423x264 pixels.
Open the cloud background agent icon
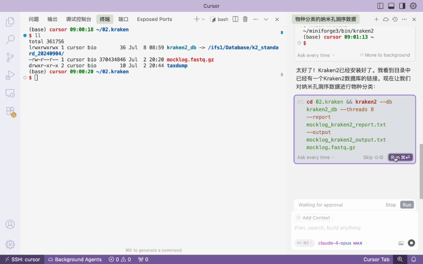[x=386, y=20]
